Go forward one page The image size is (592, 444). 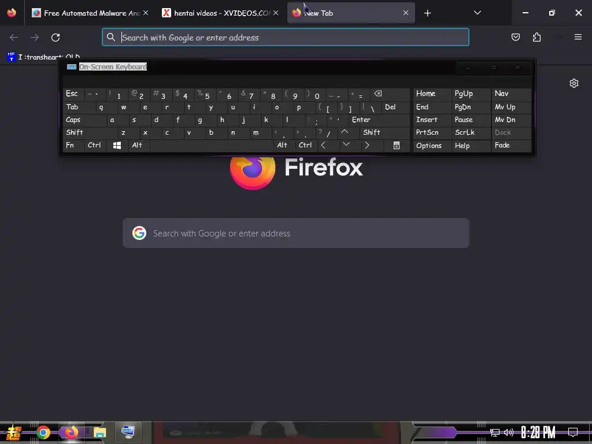(35, 38)
